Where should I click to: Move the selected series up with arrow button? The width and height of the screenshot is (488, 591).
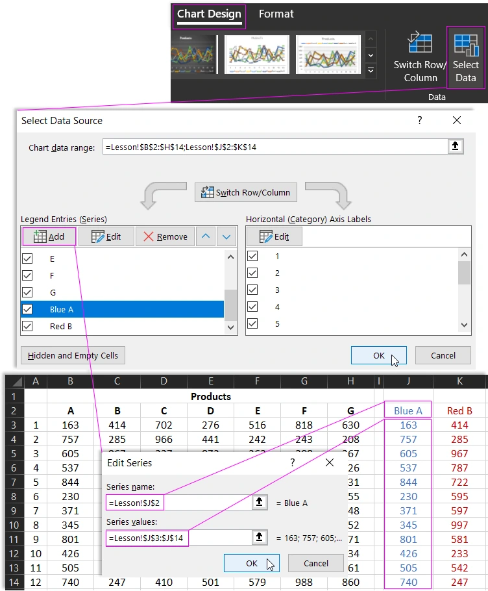tap(206, 236)
